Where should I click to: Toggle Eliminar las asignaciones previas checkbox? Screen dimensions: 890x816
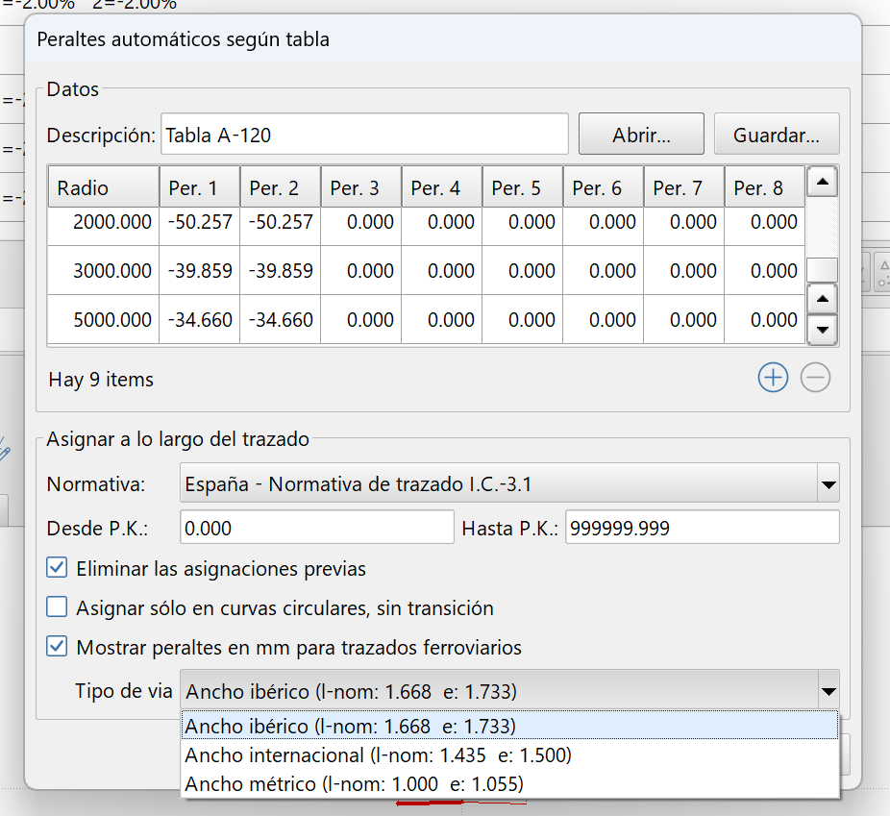[57, 567]
